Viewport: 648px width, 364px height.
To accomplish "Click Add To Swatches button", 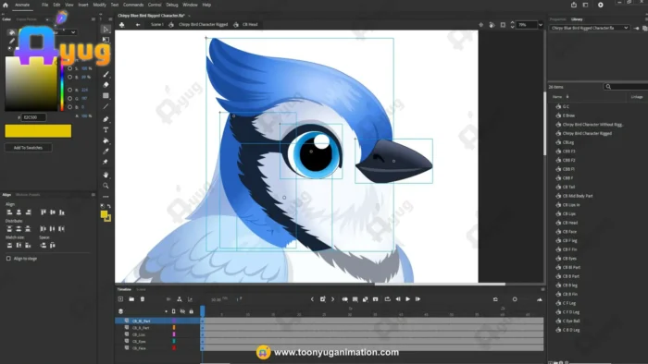I will coord(28,148).
